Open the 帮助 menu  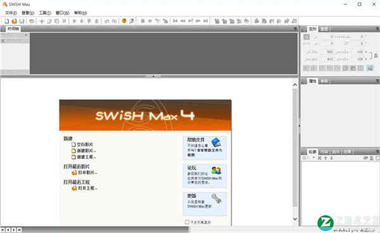pos(80,13)
